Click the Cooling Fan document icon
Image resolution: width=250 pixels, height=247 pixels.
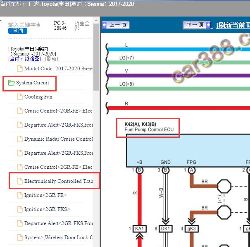tap(20, 97)
